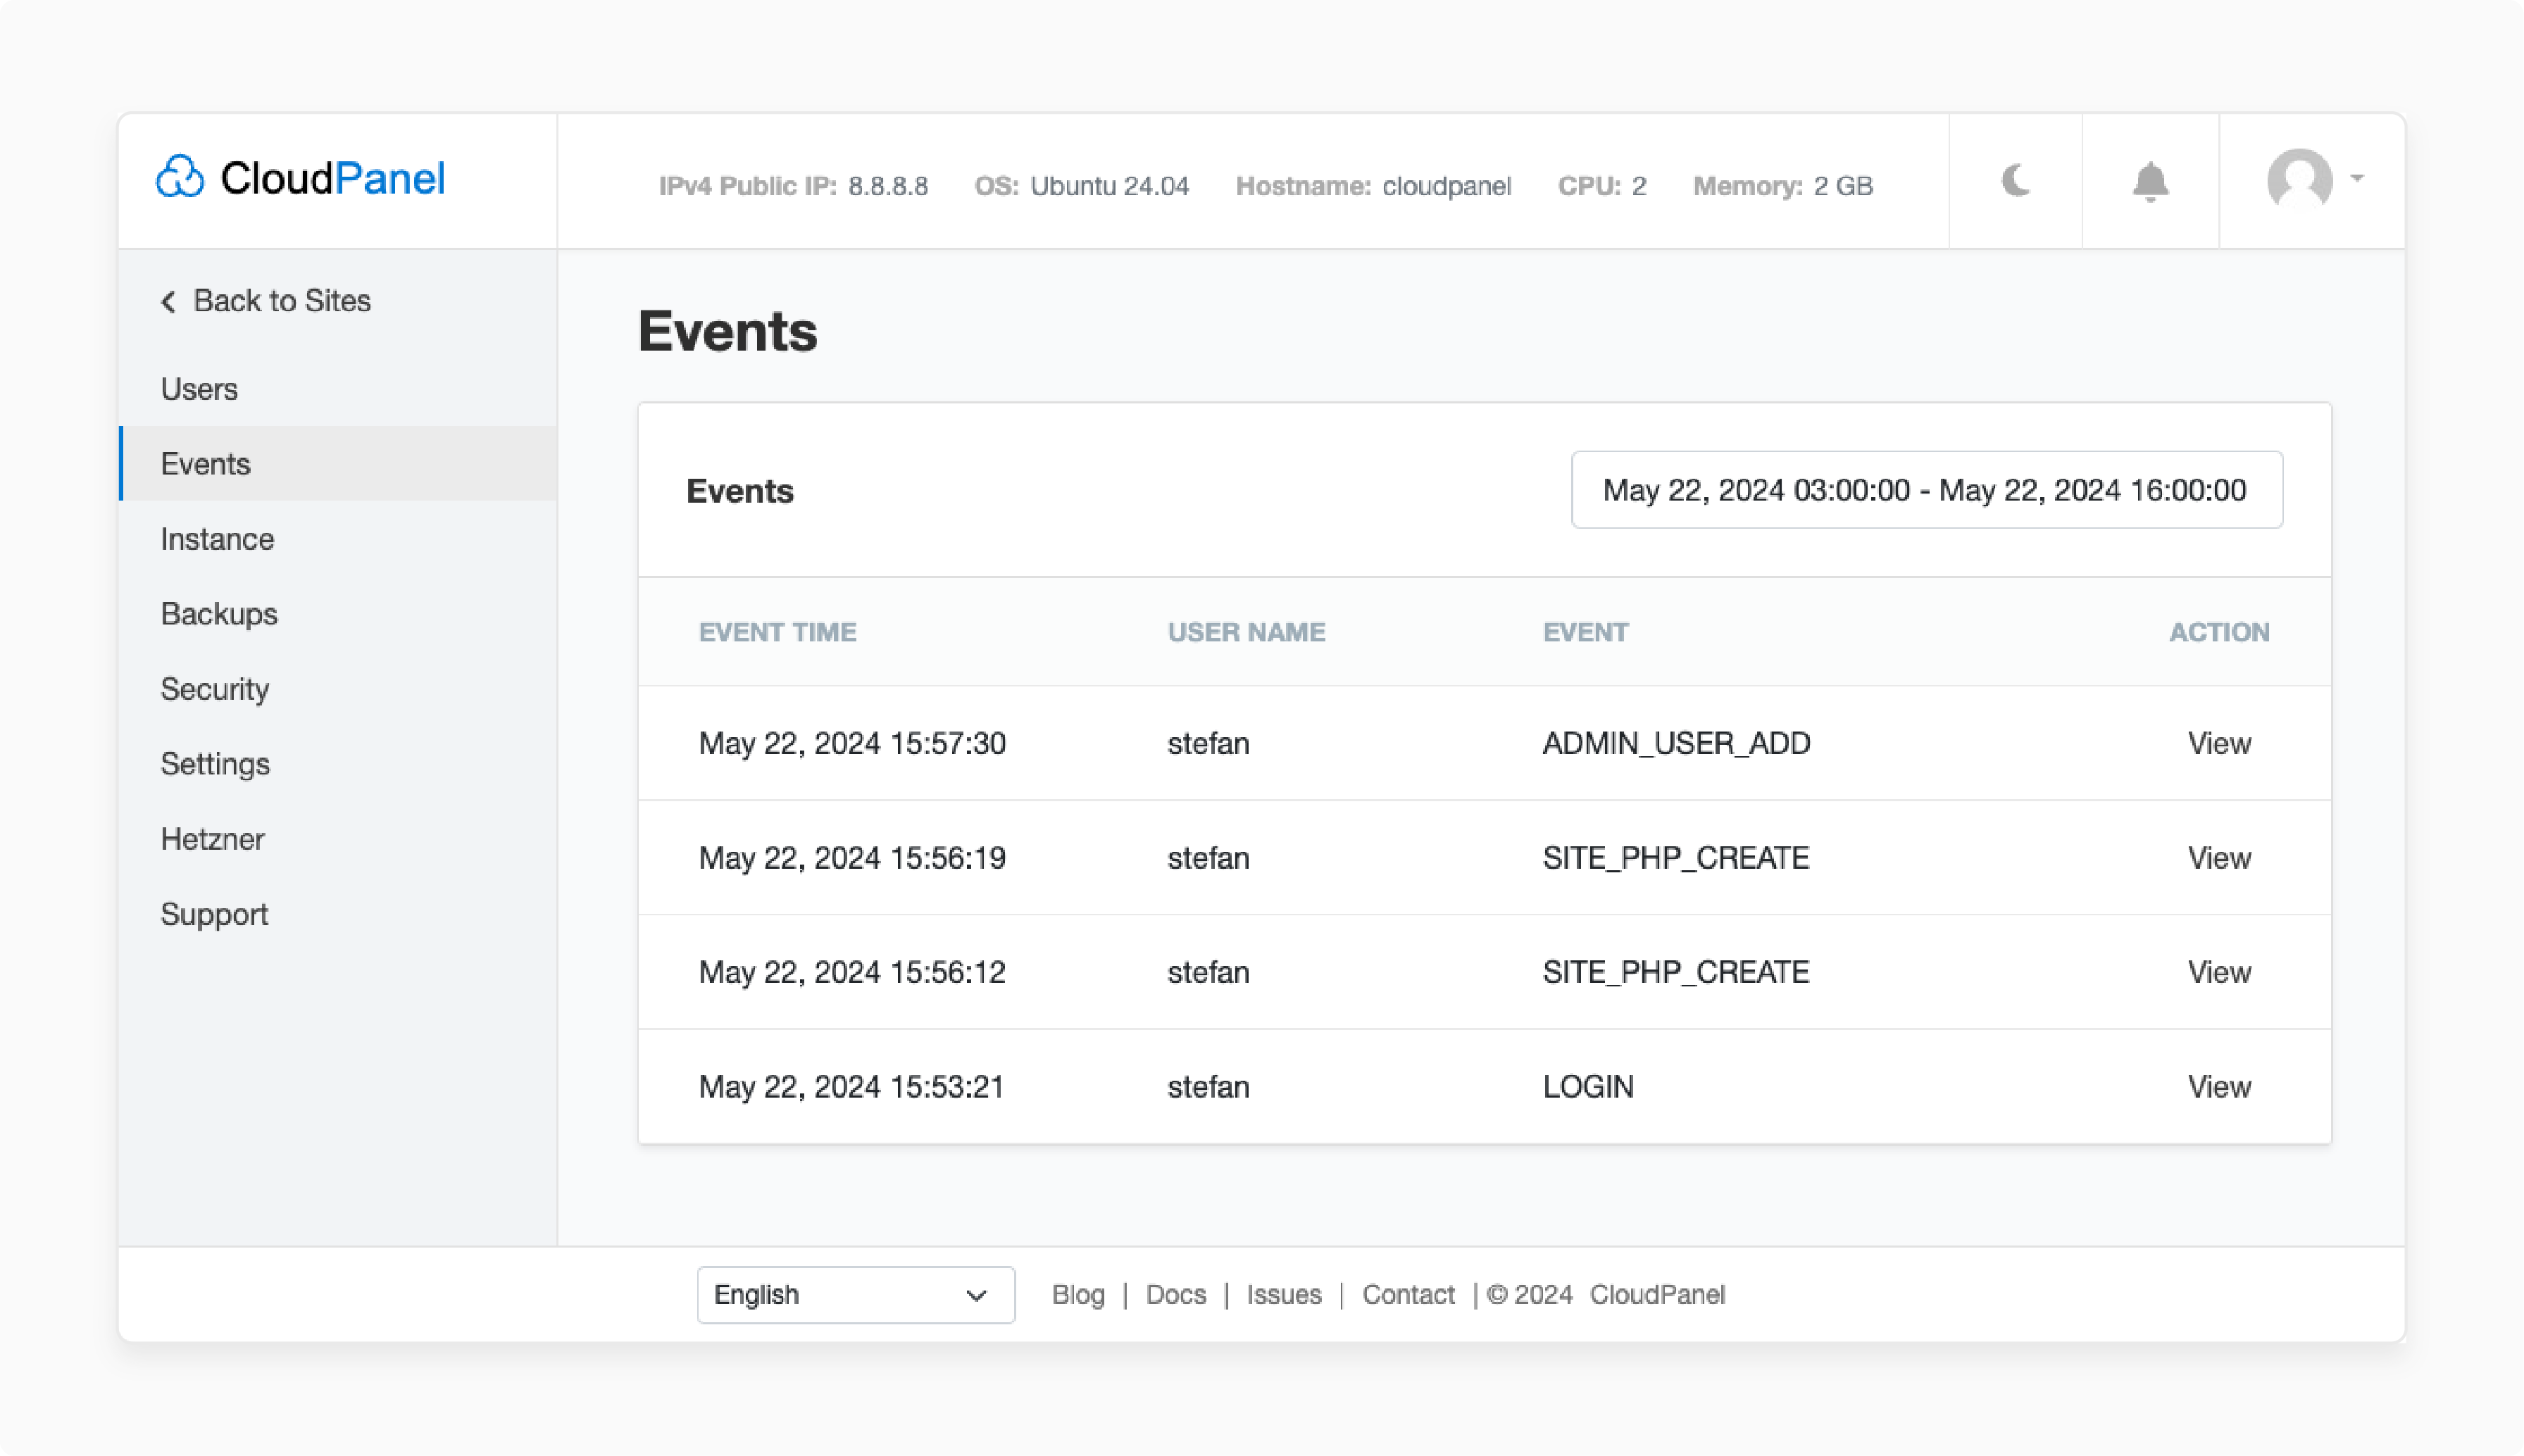Open the Backups section icon
2524x1456 pixels.
(218, 614)
